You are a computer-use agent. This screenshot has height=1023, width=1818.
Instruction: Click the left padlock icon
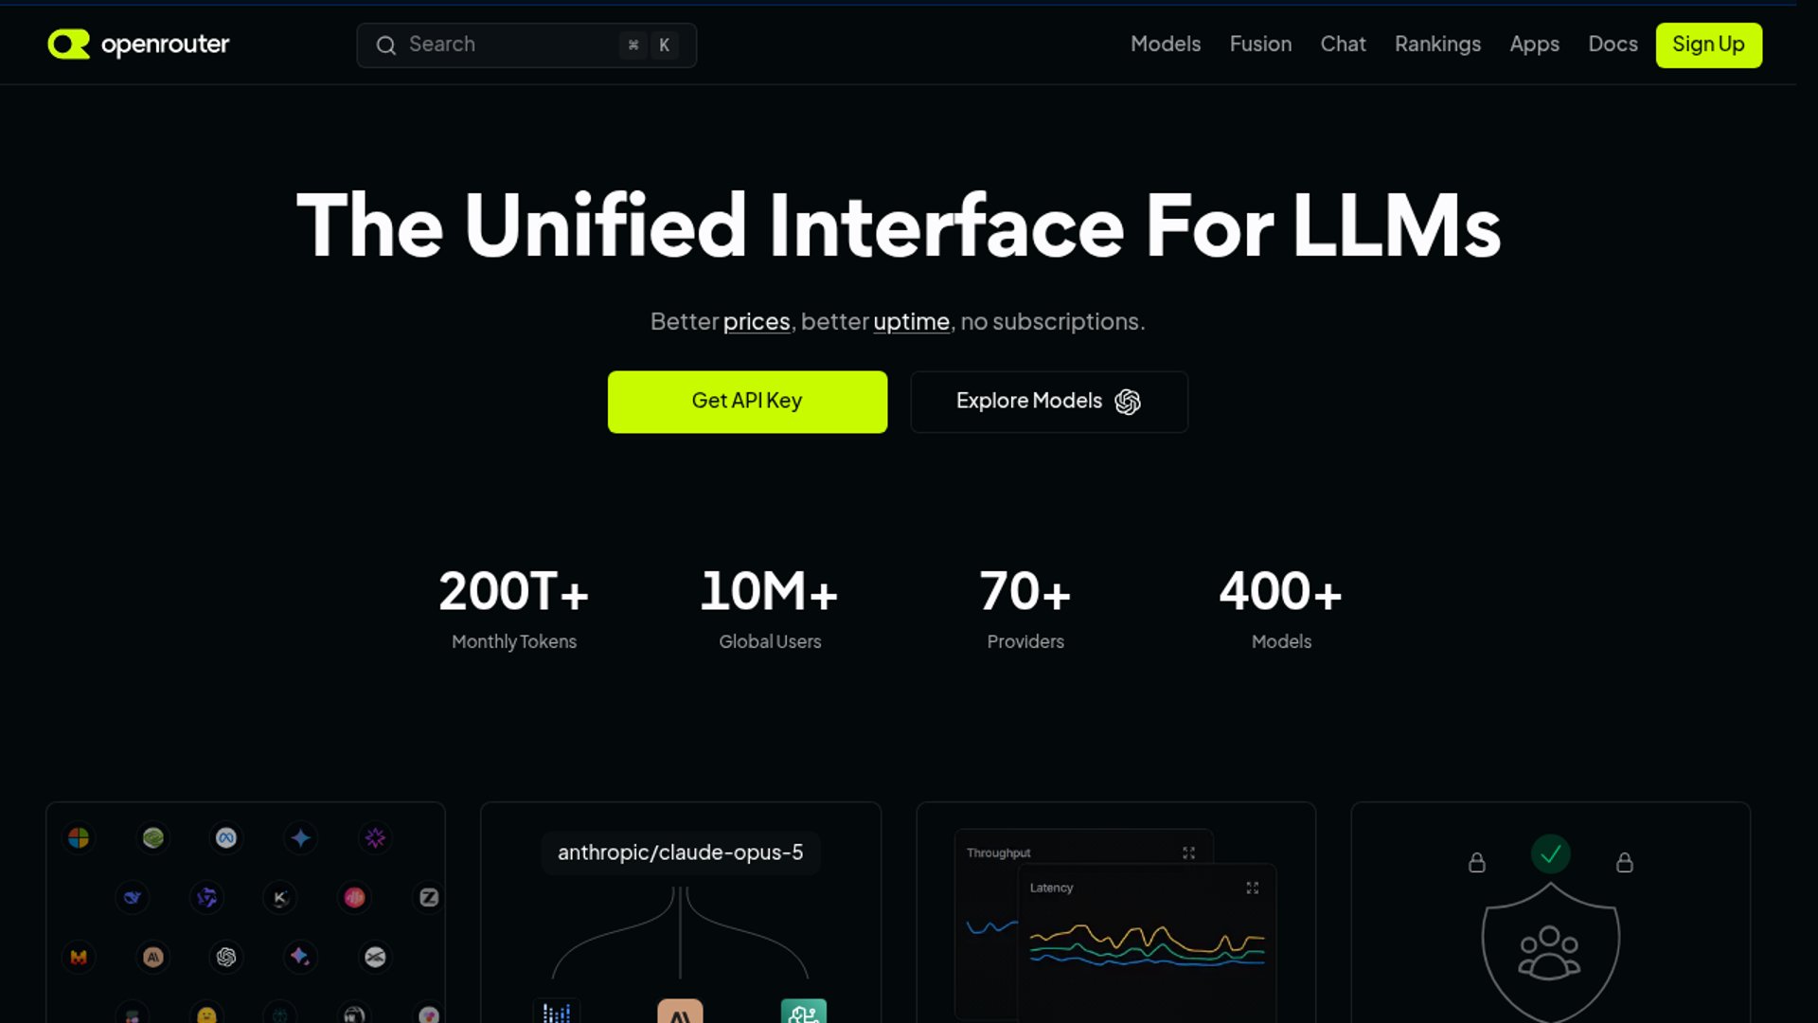[1476, 862]
